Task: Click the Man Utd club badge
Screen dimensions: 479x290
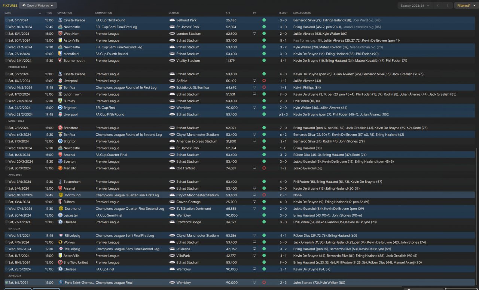Action: (x=60, y=168)
